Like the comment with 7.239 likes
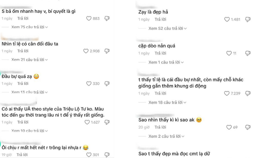Image resolution: width=254 pixels, height=158 pixels. (x=227, y=93)
